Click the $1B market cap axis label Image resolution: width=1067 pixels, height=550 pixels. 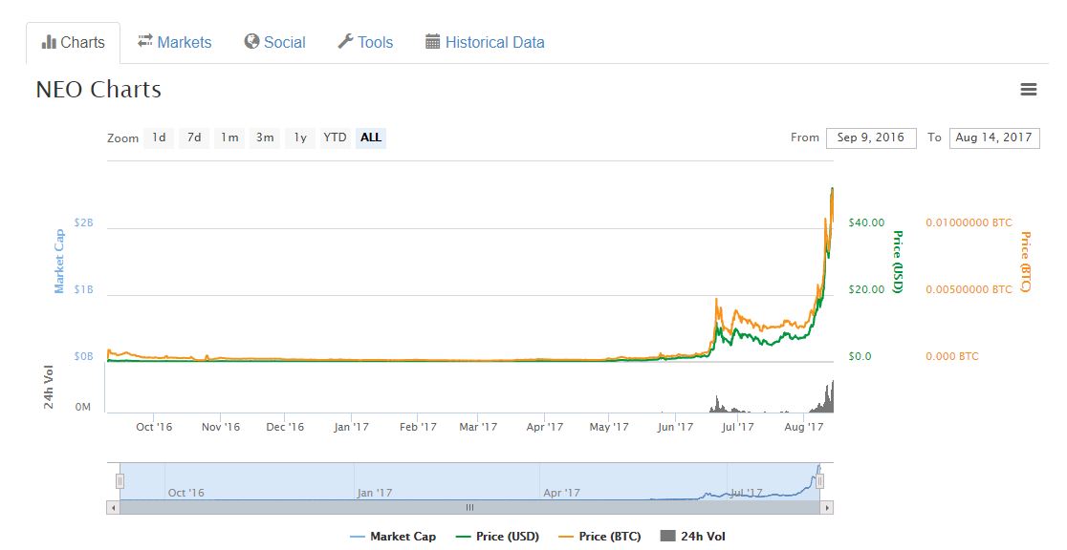coord(84,289)
